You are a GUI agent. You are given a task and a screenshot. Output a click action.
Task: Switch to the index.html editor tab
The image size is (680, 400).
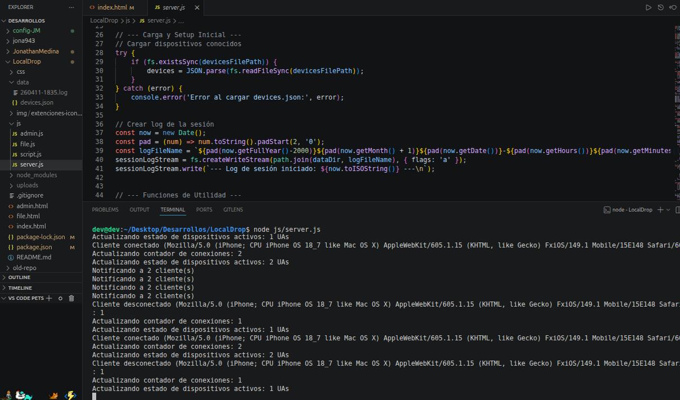112,8
